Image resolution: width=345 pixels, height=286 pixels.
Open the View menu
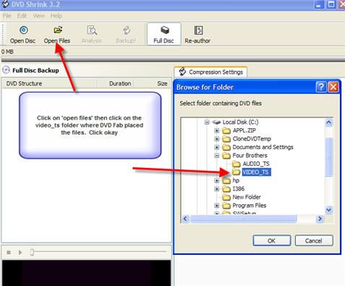click(39, 16)
